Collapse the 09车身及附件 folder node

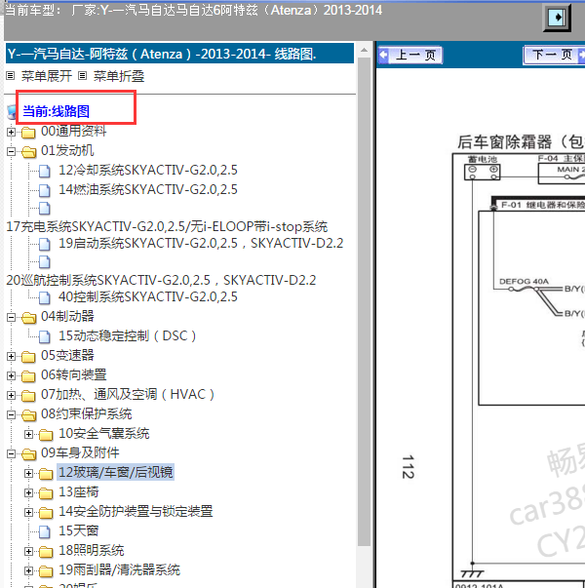click(x=12, y=453)
